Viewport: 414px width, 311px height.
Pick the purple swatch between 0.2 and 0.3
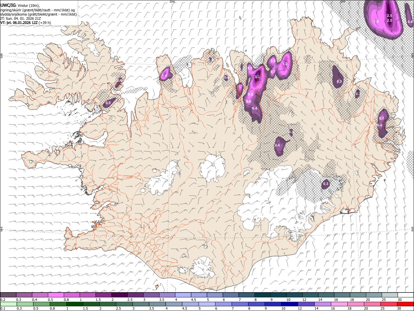click(8, 295)
